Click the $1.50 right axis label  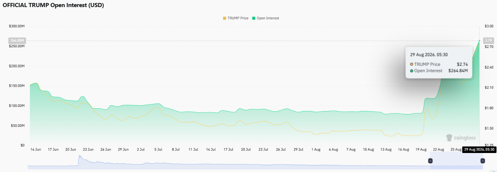[489, 128]
